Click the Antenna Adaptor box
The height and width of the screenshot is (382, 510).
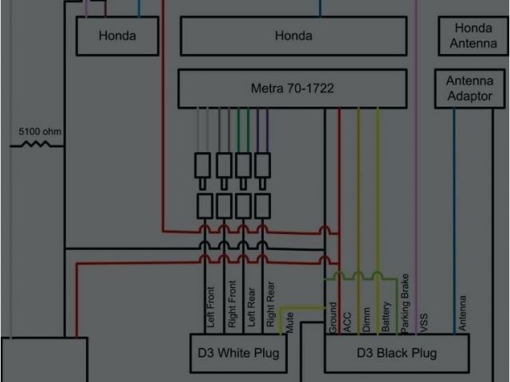tap(469, 89)
